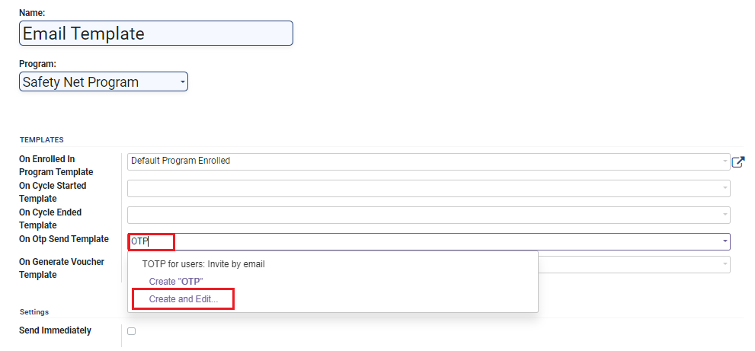Select 'TOTP for users: Invite by email'
The image size is (755, 351).
coord(203,264)
